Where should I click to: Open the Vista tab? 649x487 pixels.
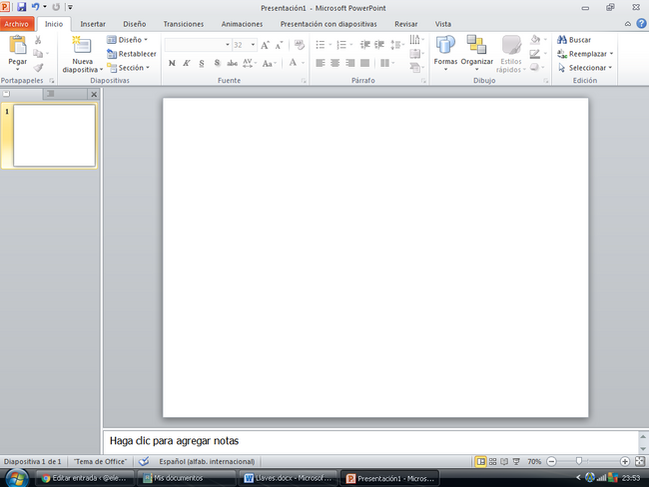point(443,24)
